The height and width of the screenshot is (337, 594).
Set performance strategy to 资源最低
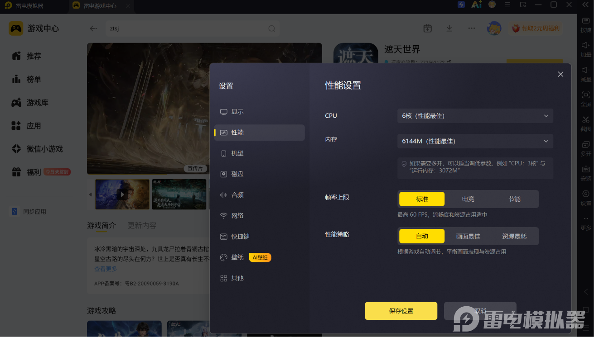[x=514, y=236]
